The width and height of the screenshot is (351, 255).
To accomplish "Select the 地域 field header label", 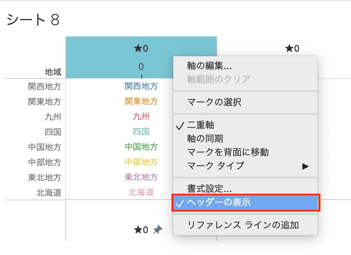I will pyautogui.click(x=53, y=71).
